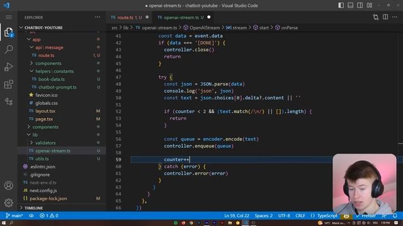Close the route.ts tab unsaved dot
Image resolution: width=403 pixels, height=226 pixels.
pyautogui.click(x=147, y=17)
